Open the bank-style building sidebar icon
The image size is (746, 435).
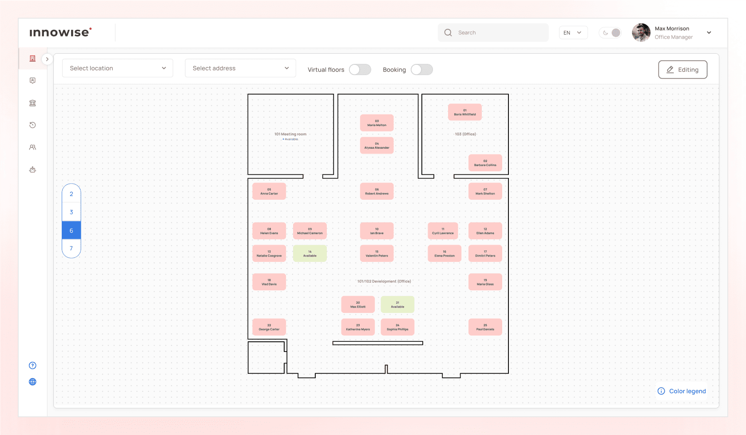32,103
